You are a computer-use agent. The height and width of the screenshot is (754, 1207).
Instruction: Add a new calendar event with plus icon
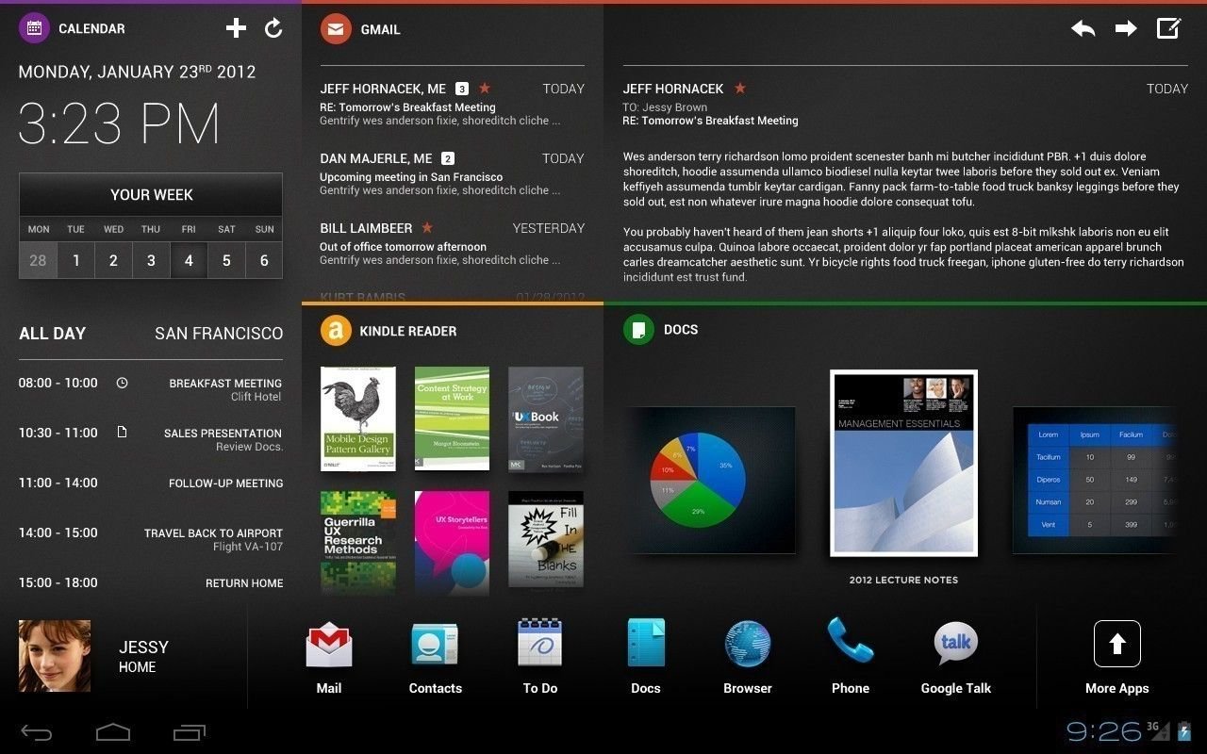click(x=236, y=28)
